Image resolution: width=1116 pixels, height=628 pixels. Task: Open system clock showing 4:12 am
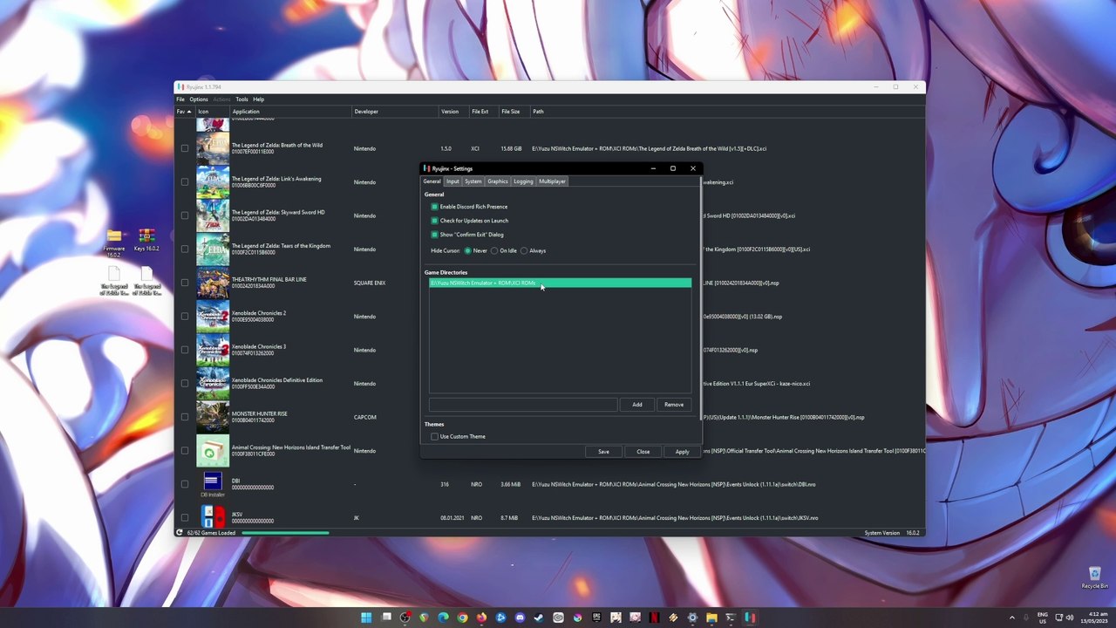(x=1093, y=618)
